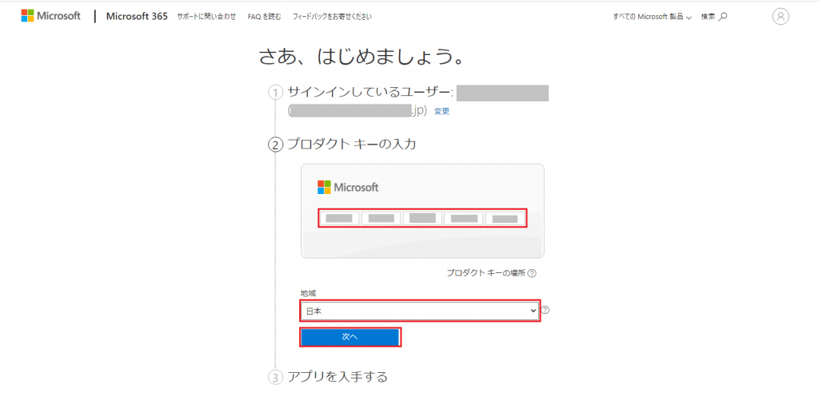Click first product key input box

(x=339, y=218)
